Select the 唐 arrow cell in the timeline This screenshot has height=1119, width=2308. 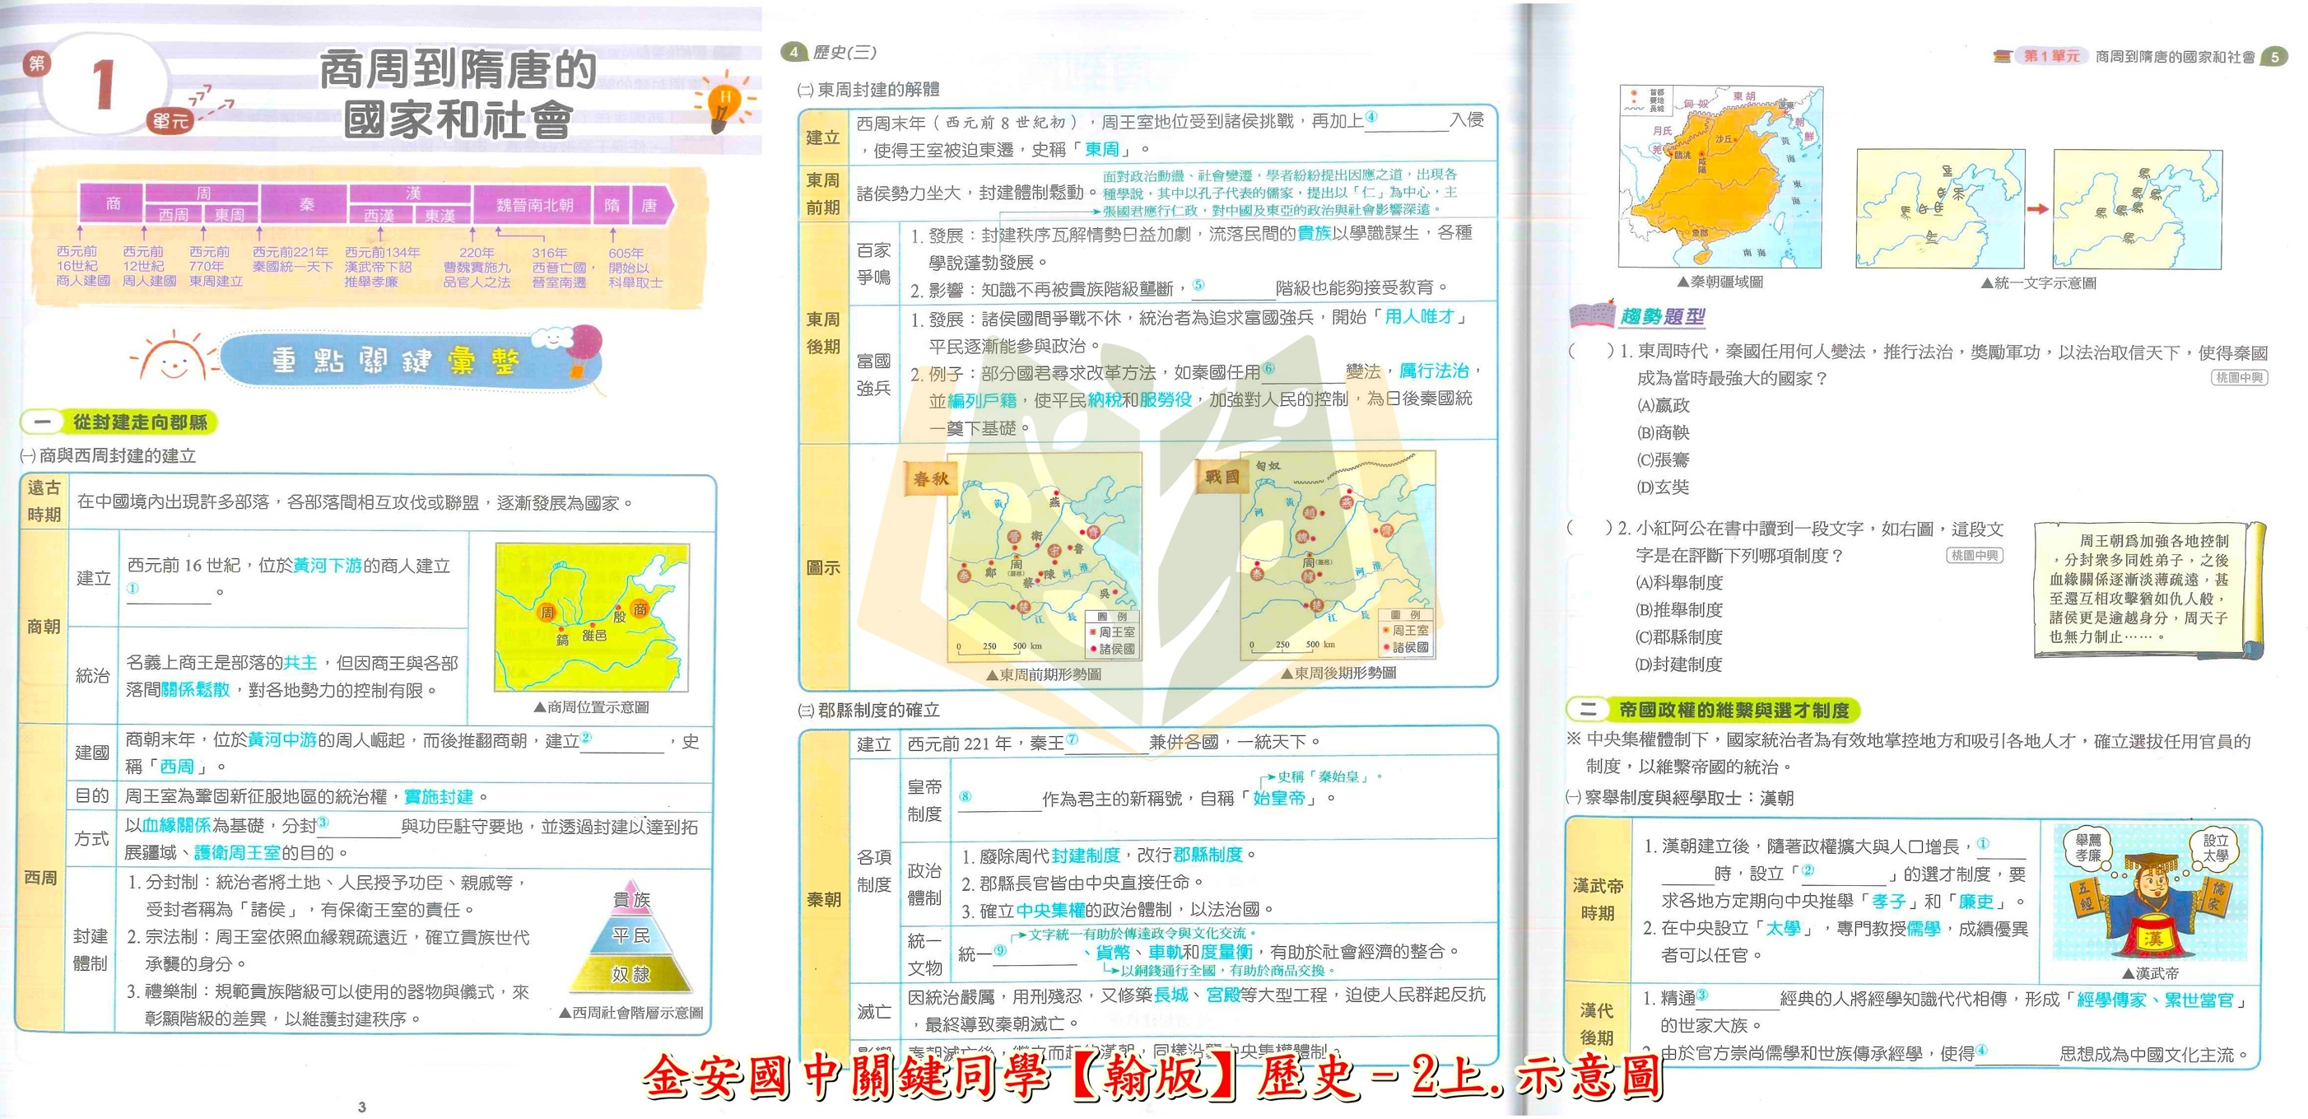[651, 205]
